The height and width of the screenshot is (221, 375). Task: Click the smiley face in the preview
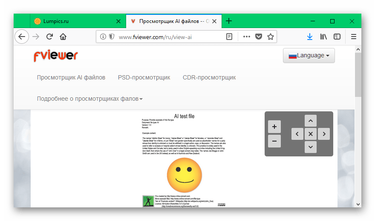tap(185, 175)
